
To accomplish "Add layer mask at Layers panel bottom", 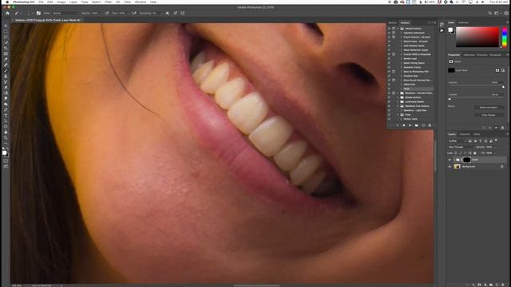I will click(x=479, y=285).
